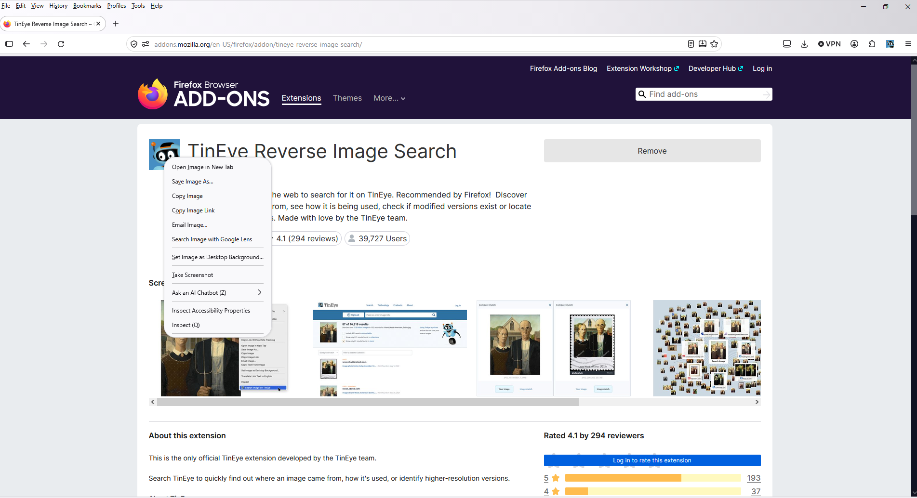
Task: Go back to the previous page
Action: point(27,44)
